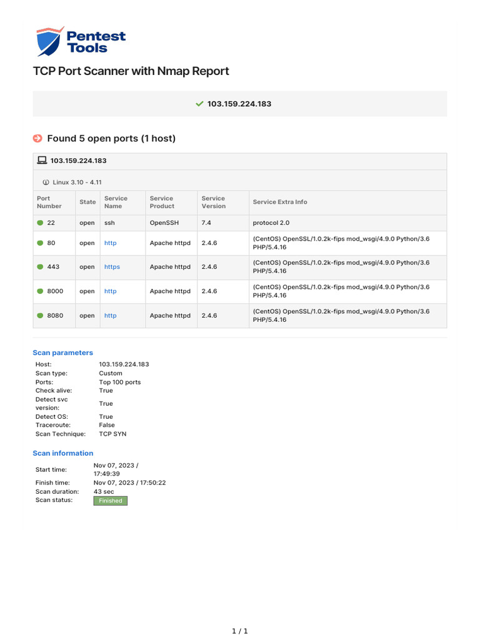
Task: Click the extra info text in the port 8080 row
Action: [341, 316]
